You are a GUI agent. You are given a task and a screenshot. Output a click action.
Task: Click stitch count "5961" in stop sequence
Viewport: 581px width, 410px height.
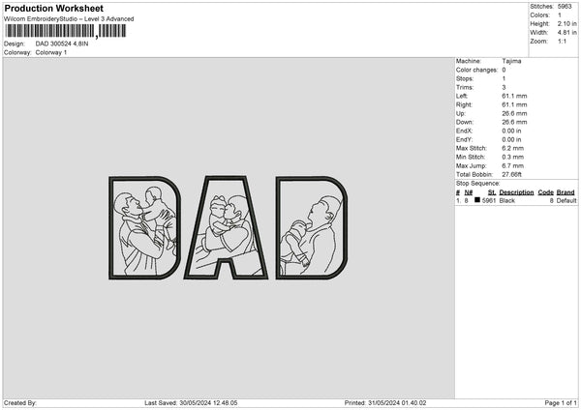click(489, 200)
